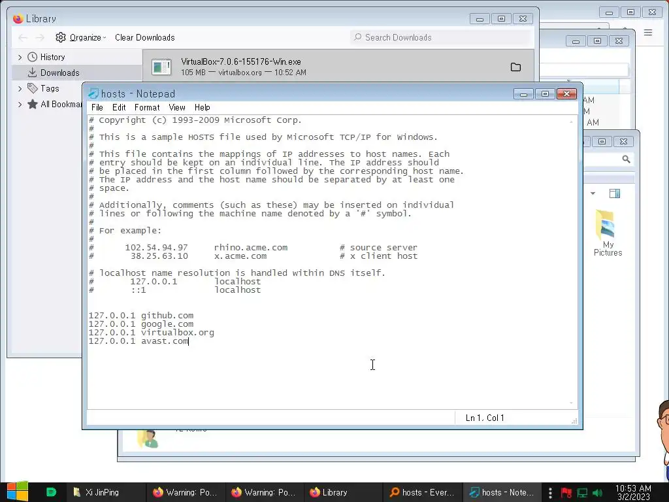This screenshot has height=502, width=669.
Task: Click the Forward arrow in Library toolbar
Action: pyautogui.click(x=40, y=37)
